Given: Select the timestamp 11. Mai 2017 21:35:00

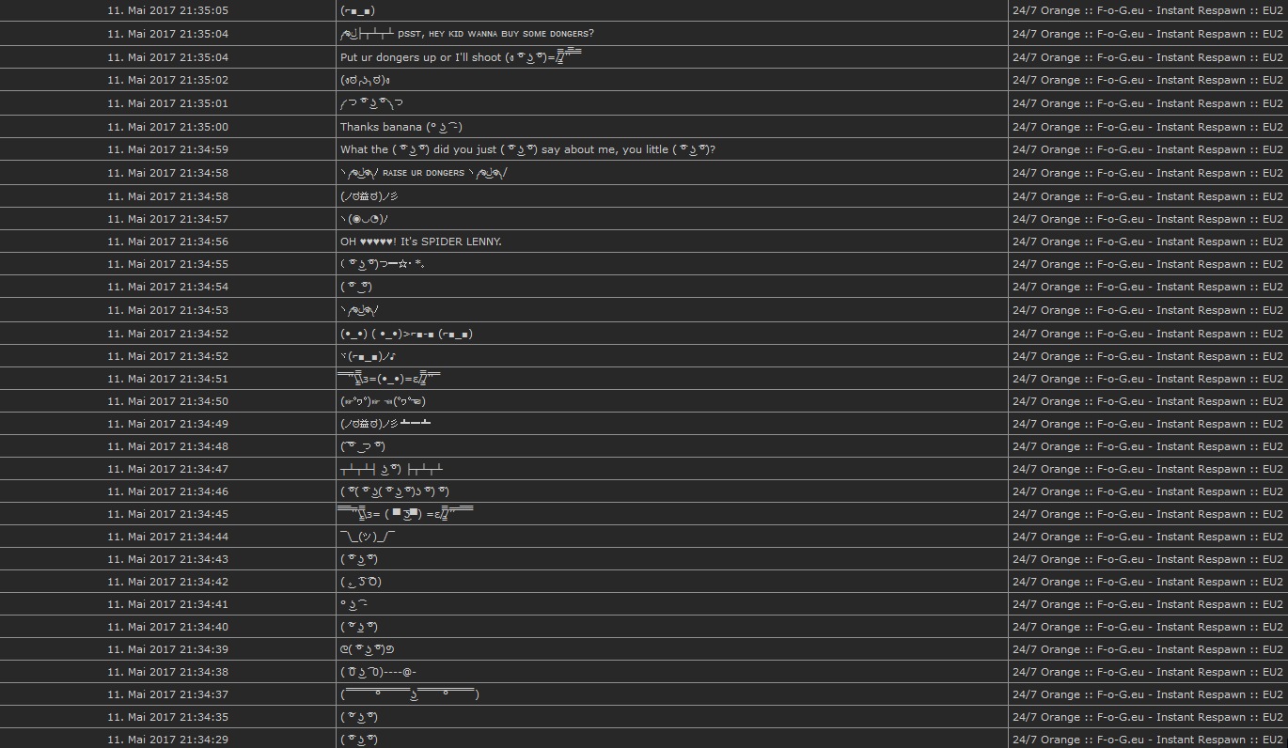Looking at the screenshot, I should (x=167, y=127).
